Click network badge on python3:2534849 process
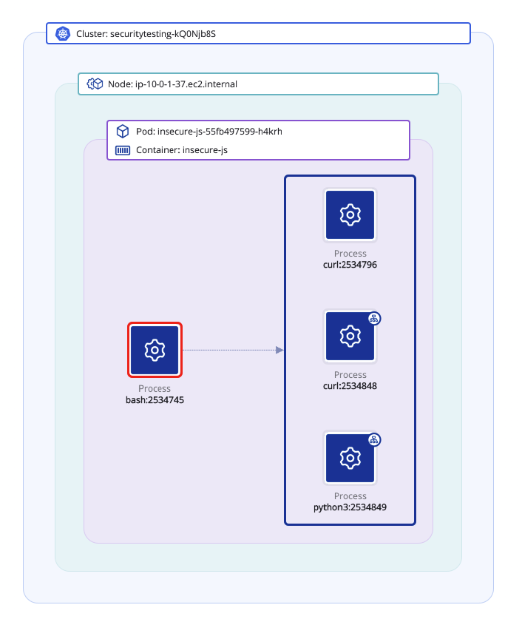This screenshot has height=619, width=522. pyautogui.click(x=374, y=440)
